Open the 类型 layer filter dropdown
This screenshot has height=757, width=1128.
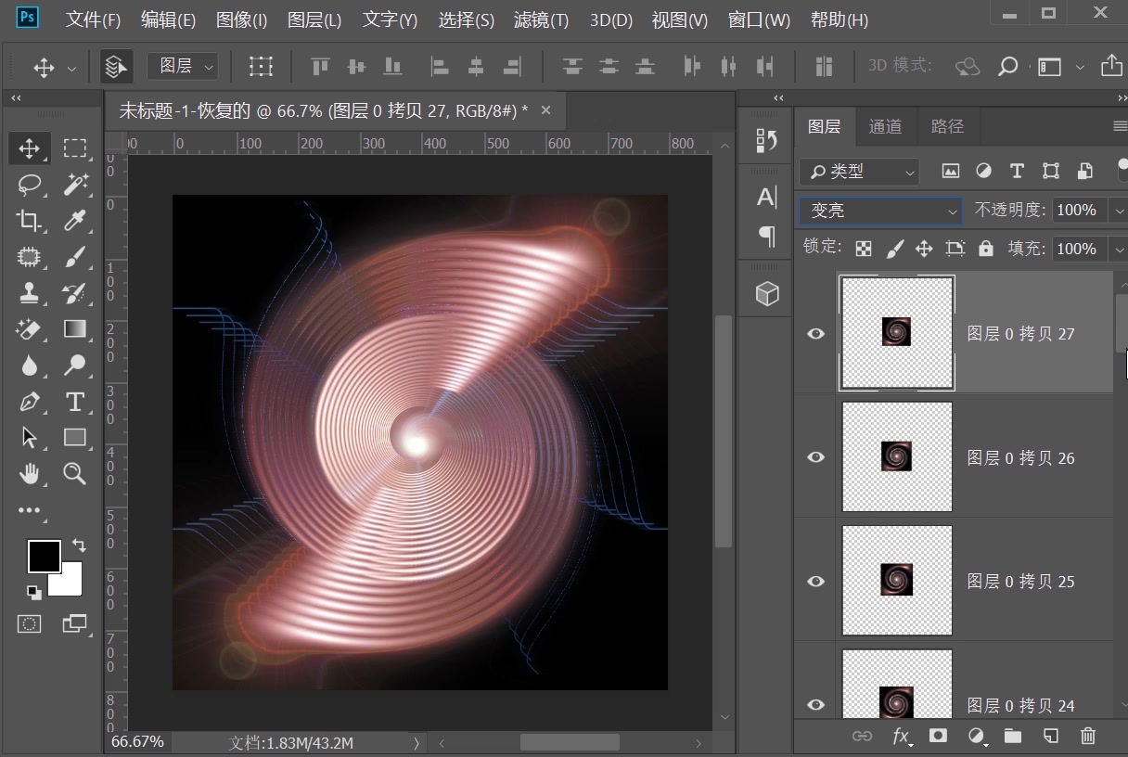click(859, 172)
